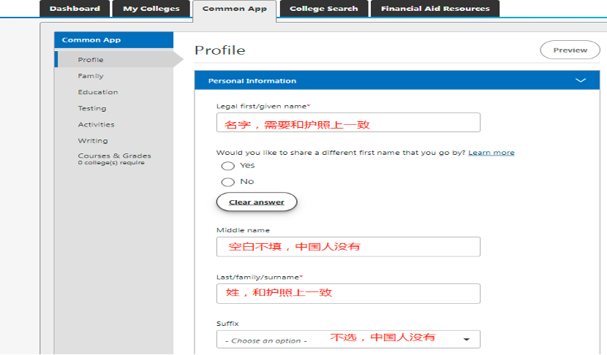This screenshot has width=607, height=355.
Task: Click the Legal first/given name label
Action: pos(263,107)
